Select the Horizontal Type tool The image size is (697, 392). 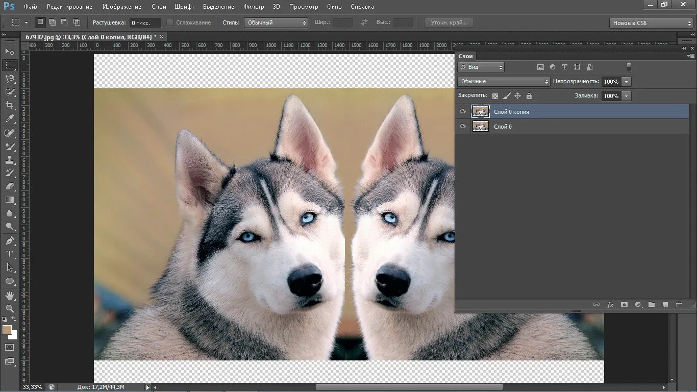point(10,254)
